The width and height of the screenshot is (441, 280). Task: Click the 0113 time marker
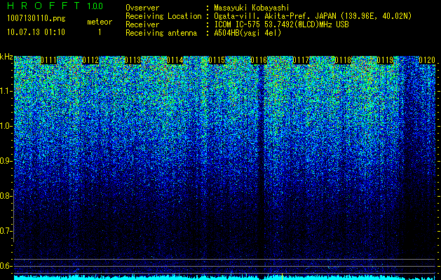point(133,60)
